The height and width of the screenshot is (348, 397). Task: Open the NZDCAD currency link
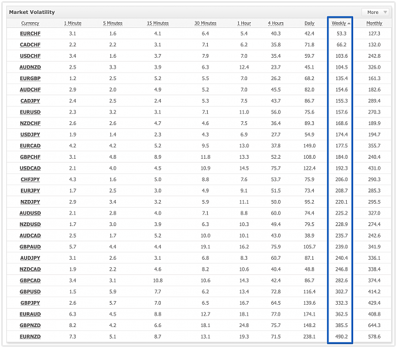point(30,269)
